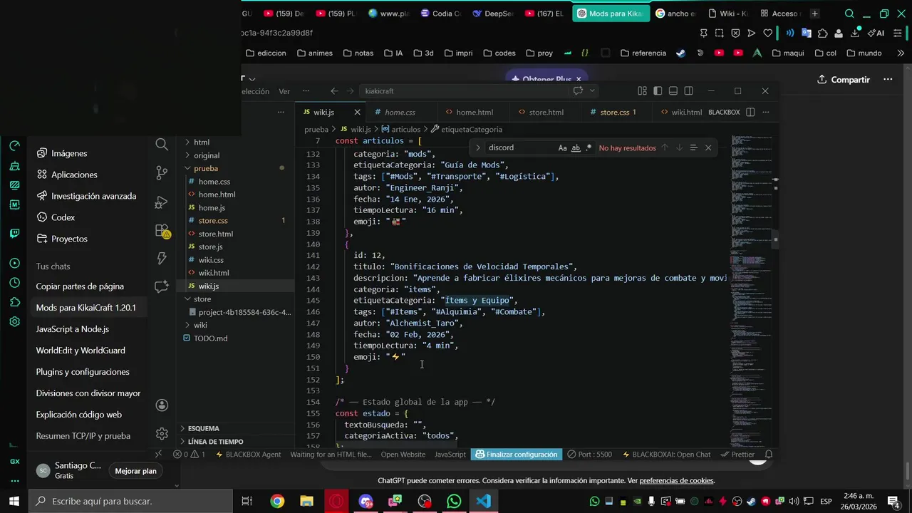
Task: Toggle the bottom panel in VS Code
Action: click(673, 91)
